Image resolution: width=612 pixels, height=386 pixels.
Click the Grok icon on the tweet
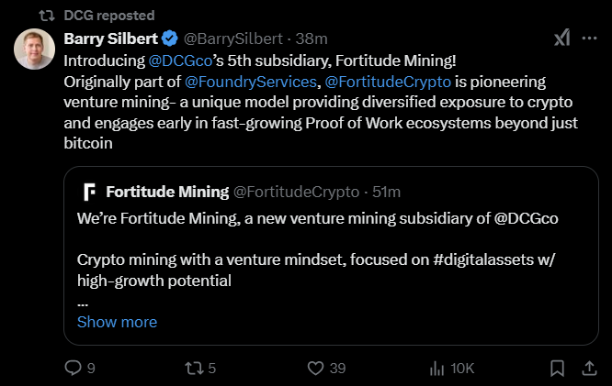tap(561, 38)
